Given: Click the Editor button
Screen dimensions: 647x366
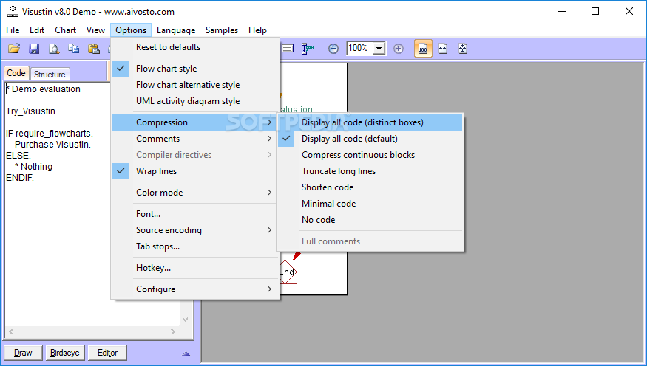Looking at the screenshot, I should click(x=107, y=353).
